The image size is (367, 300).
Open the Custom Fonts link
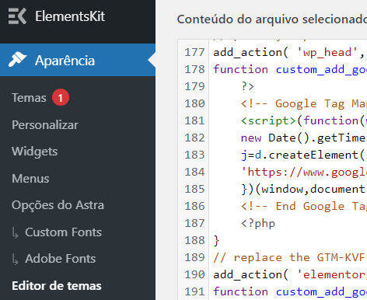click(x=63, y=232)
